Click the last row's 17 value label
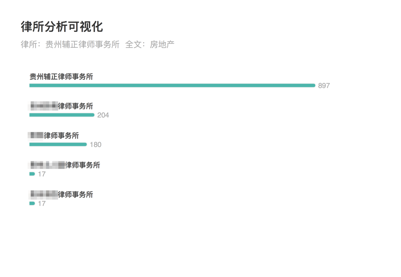401x277 pixels. click(42, 204)
